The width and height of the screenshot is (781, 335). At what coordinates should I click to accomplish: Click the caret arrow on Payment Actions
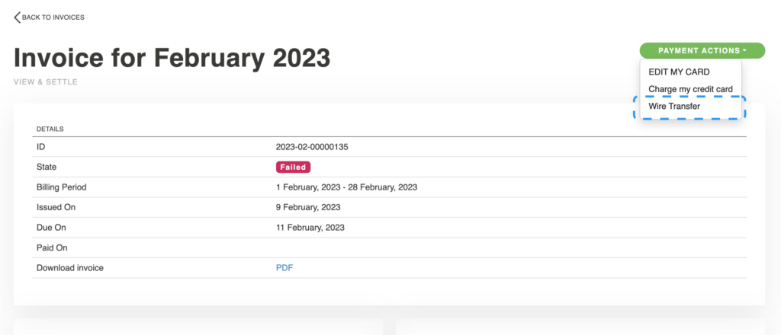coord(744,51)
